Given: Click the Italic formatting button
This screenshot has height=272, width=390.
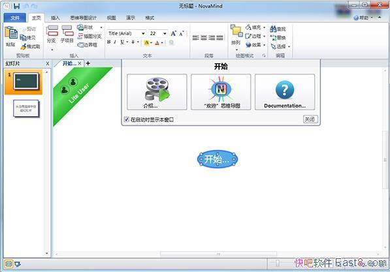Looking at the screenshot, I should 115,42.
